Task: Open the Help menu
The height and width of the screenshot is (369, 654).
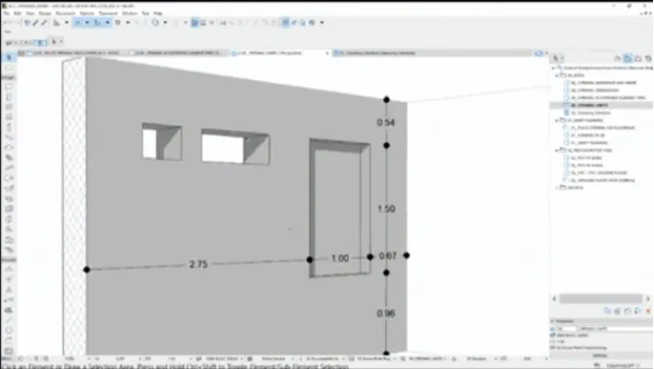Action: [158, 14]
